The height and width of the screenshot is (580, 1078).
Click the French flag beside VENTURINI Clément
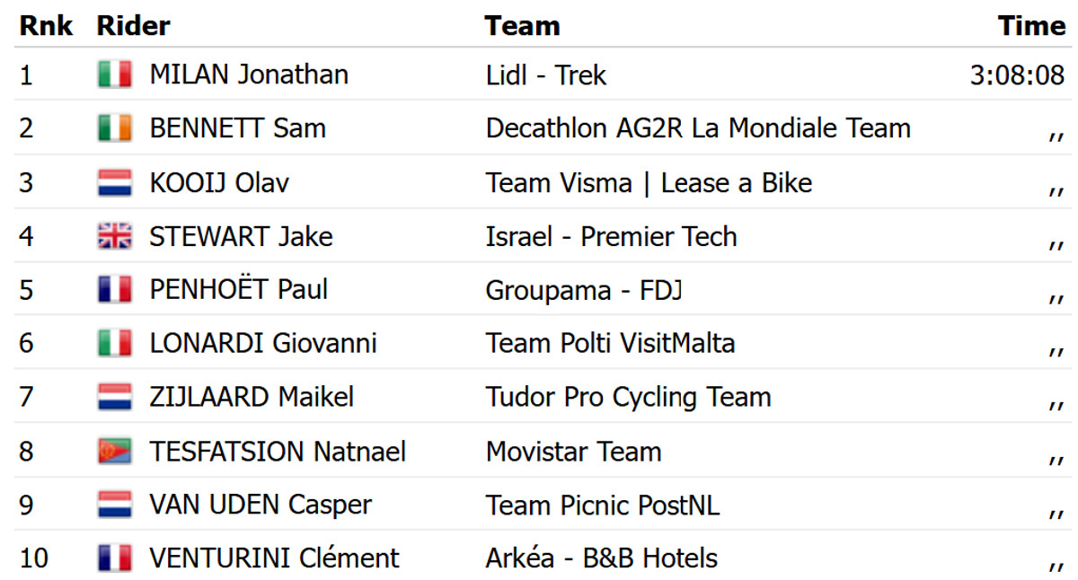tap(115, 558)
